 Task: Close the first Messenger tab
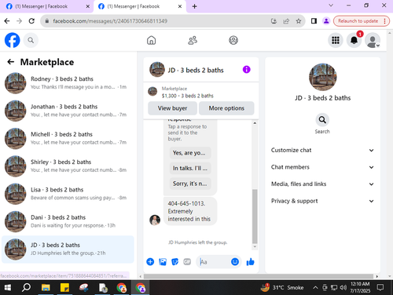click(88, 6)
